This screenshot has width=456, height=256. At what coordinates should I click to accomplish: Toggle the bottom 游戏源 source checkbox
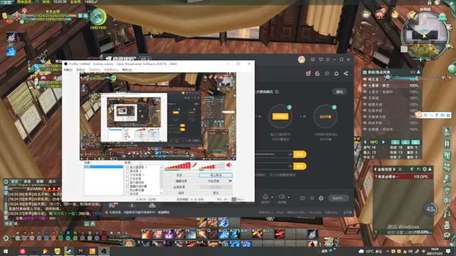tap(127, 194)
